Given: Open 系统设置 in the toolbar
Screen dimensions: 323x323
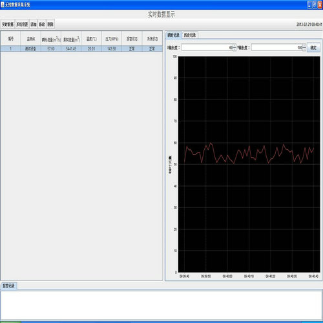Looking at the screenshot, I should [x=22, y=25].
